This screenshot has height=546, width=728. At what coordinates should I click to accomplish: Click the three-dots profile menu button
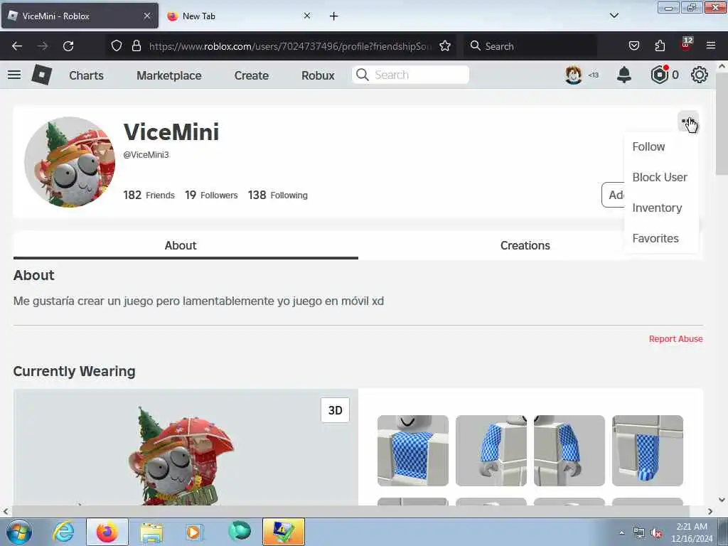click(x=687, y=121)
